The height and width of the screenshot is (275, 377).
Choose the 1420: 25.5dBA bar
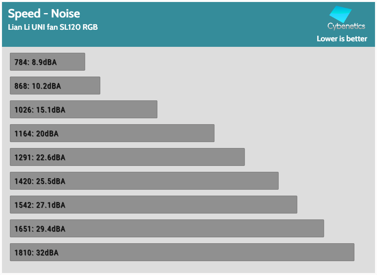click(144, 181)
